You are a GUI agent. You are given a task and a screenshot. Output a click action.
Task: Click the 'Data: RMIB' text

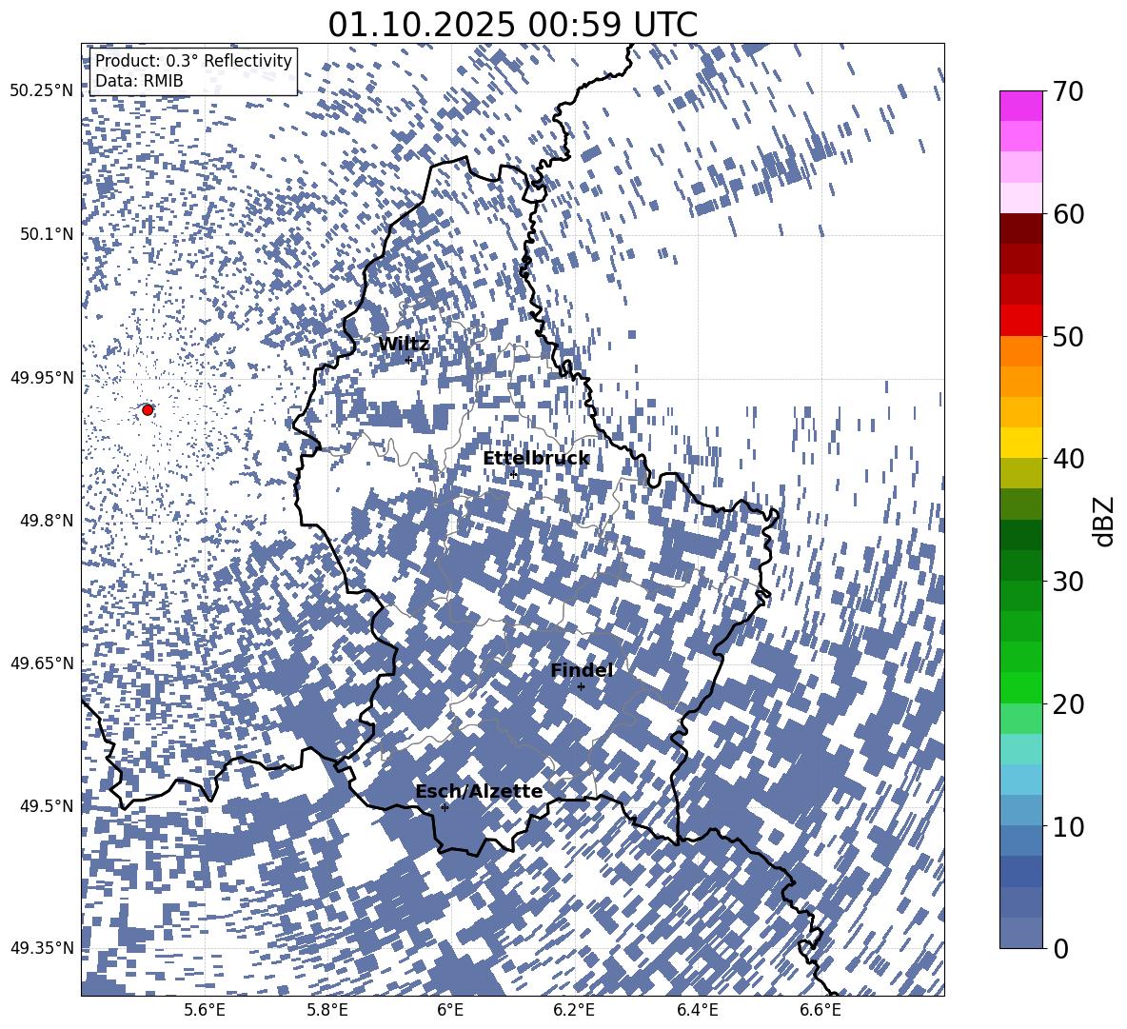139,81
